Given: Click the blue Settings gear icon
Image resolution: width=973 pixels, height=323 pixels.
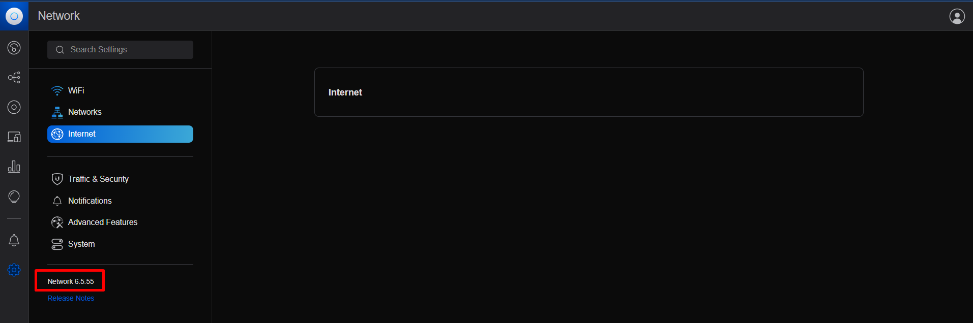Looking at the screenshot, I should [x=14, y=270].
